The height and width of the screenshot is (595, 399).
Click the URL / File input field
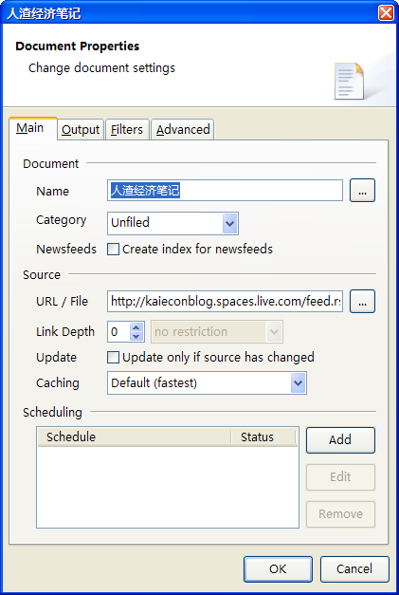[225, 302]
